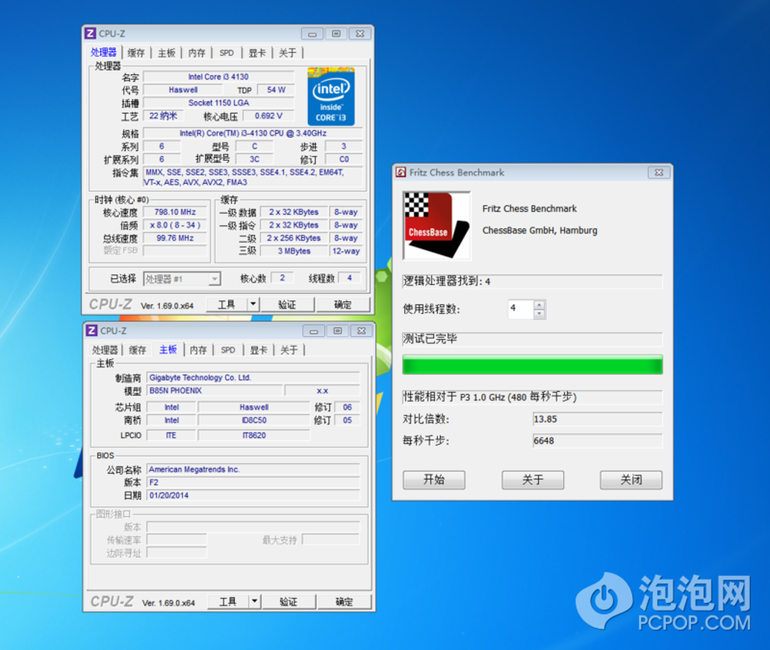The image size is (770, 650).
Task: Click the ChessBase logo image
Action: tap(437, 226)
